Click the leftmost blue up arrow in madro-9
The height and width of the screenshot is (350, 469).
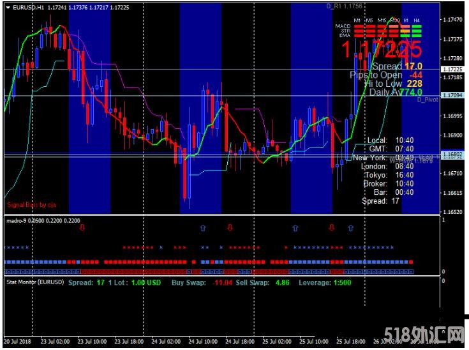click(203, 228)
